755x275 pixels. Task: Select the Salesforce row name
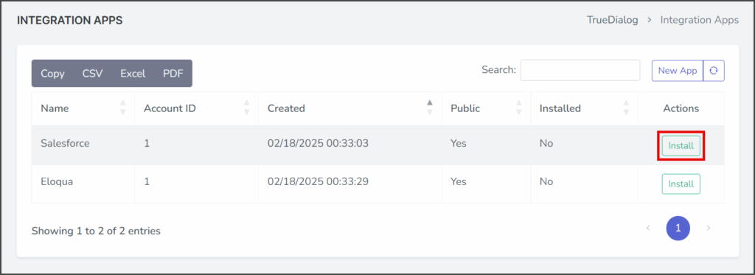[x=65, y=144]
